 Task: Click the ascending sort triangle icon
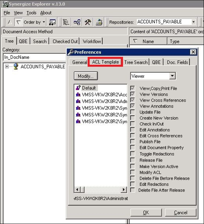pos(10,22)
